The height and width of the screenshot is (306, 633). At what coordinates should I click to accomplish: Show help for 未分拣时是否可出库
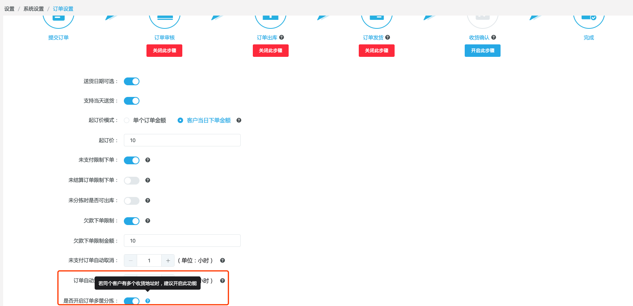point(148,200)
